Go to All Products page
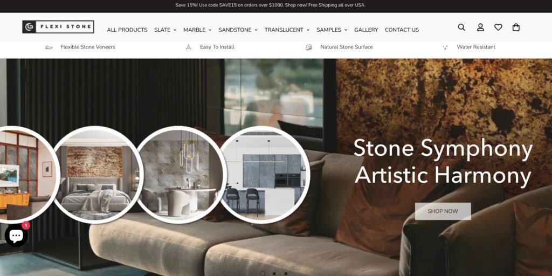The height and width of the screenshot is (276, 552). (x=127, y=30)
